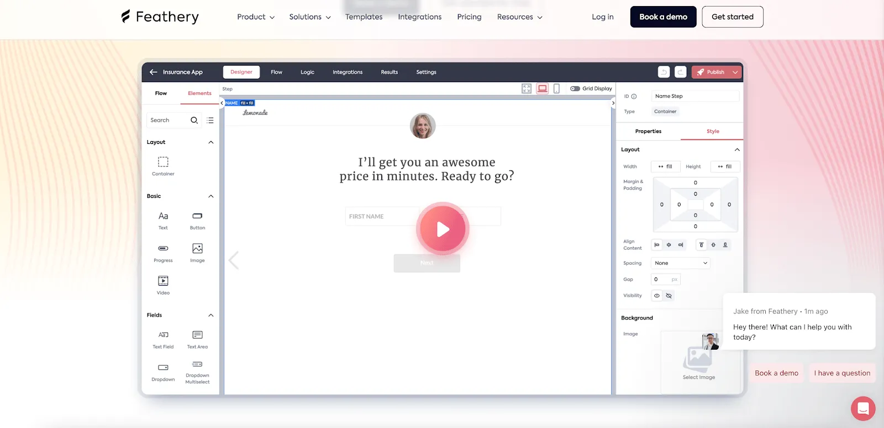The height and width of the screenshot is (428, 884).
Task: Switch to the Designer tab
Action: coord(241,72)
